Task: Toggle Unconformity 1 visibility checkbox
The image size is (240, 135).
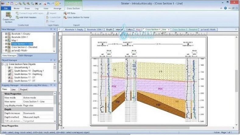Action: [x=6, y=67]
